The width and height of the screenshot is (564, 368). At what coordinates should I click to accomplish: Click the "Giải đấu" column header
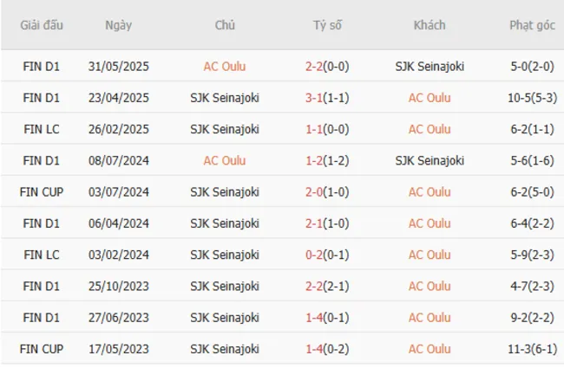(x=41, y=25)
